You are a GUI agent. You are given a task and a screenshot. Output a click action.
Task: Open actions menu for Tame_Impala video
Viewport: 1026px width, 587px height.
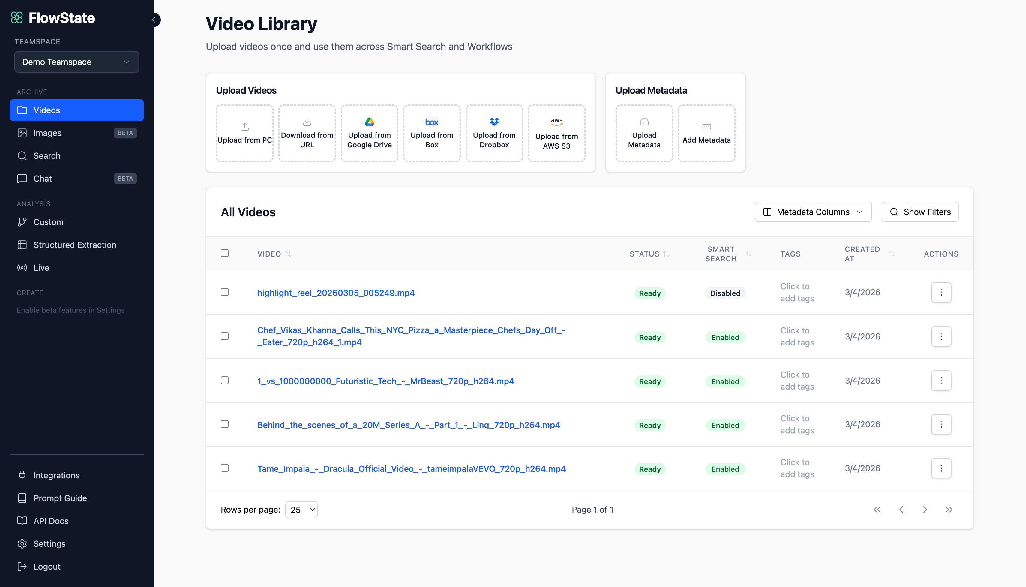[941, 468]
